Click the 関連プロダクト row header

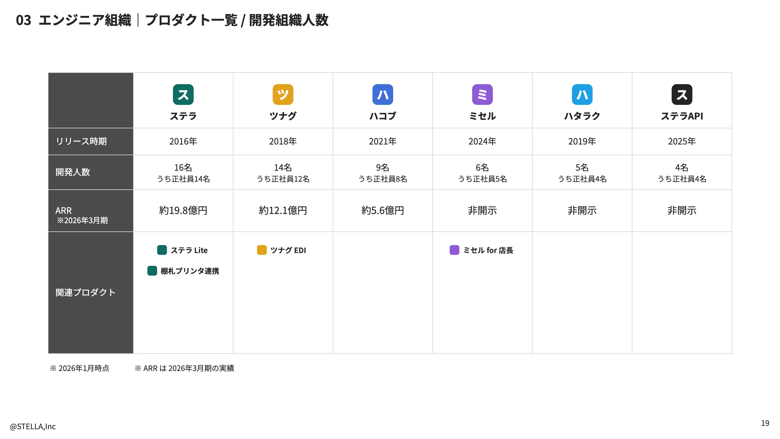click(x=91, y=293)
